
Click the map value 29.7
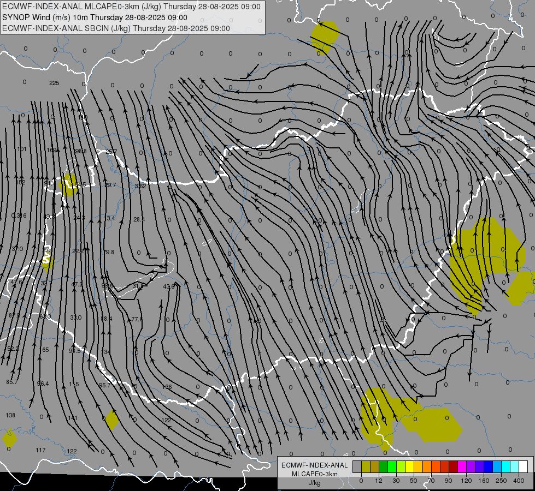[x=110, y=185]
